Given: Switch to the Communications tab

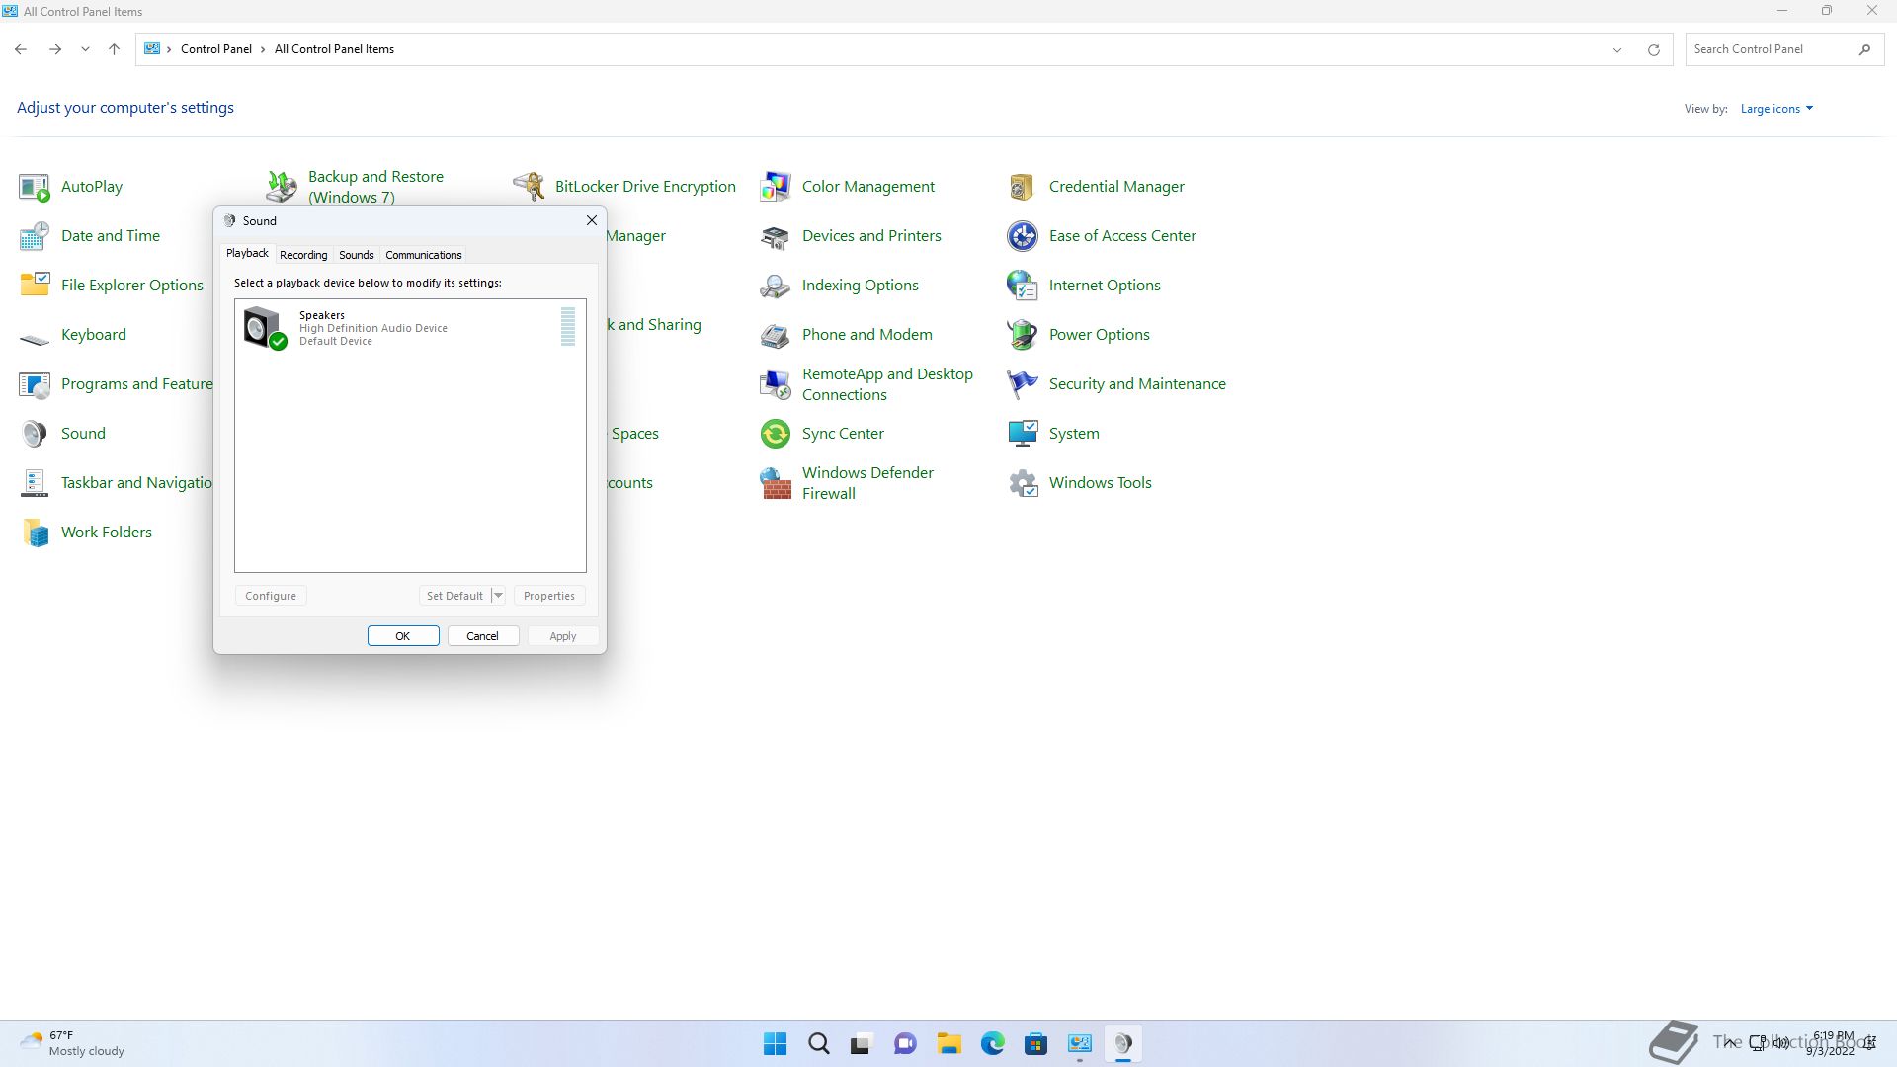Looking at the screenshot, I should 424,255.
